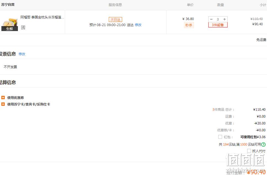Click the 秒杀 tag under the unit price

[189, 25]
